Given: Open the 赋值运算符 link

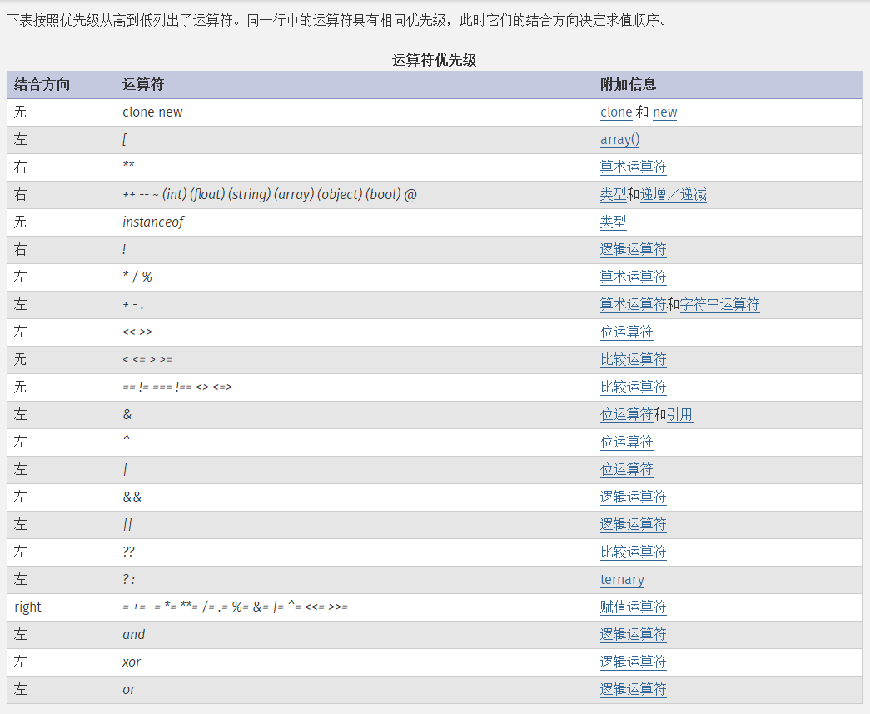Looking at the screenshot, I should (x=633, y=607).
